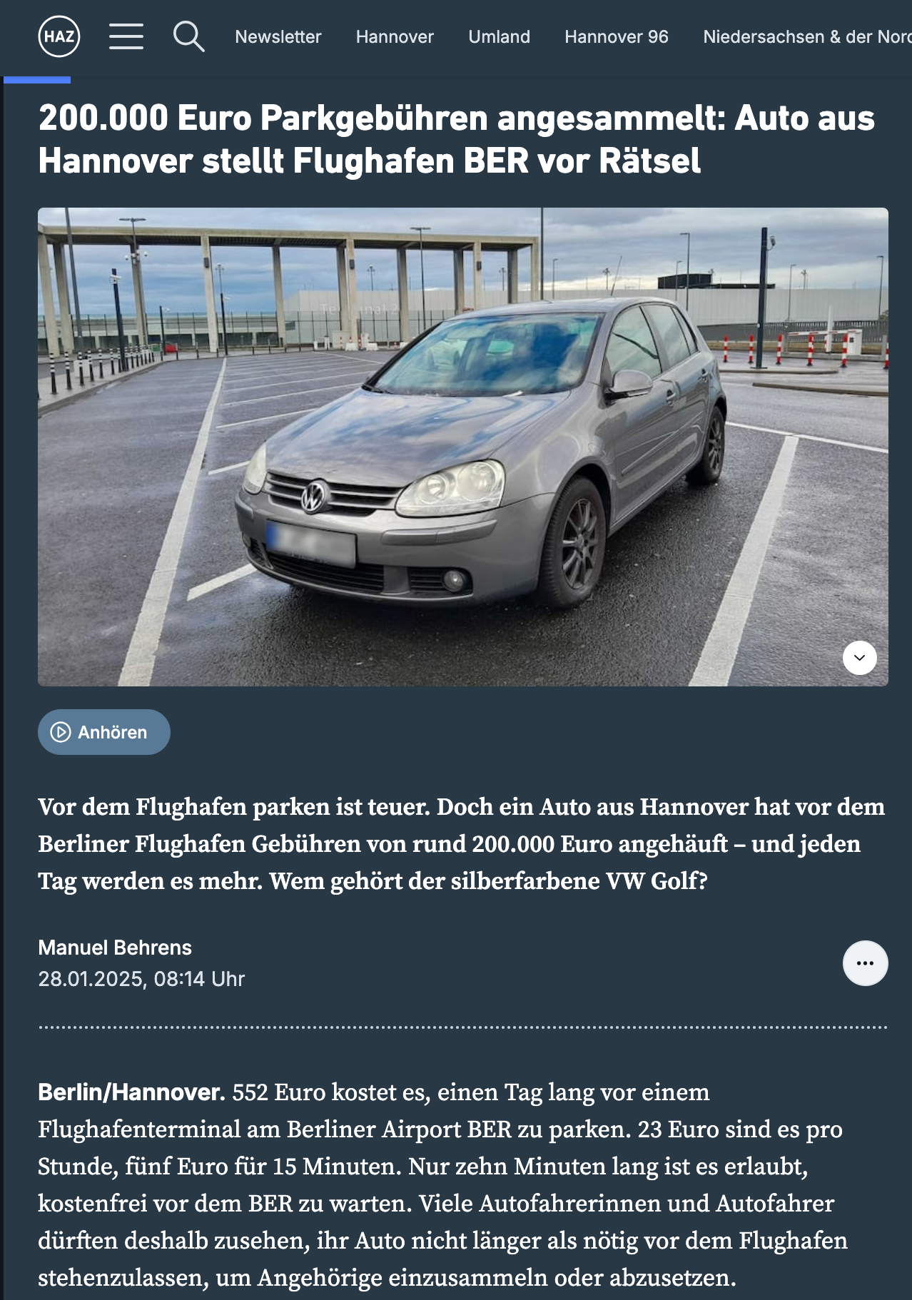Click the intro teaser paragraph
This screenshot has width=912, height=1300.
462,844
